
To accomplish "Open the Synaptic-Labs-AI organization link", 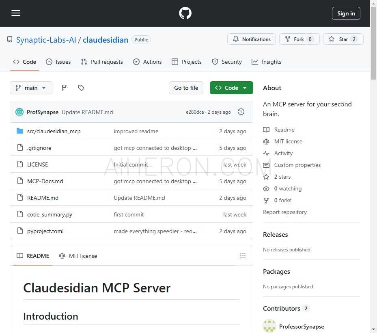I will pyautogui.click(x=46, y=40).
